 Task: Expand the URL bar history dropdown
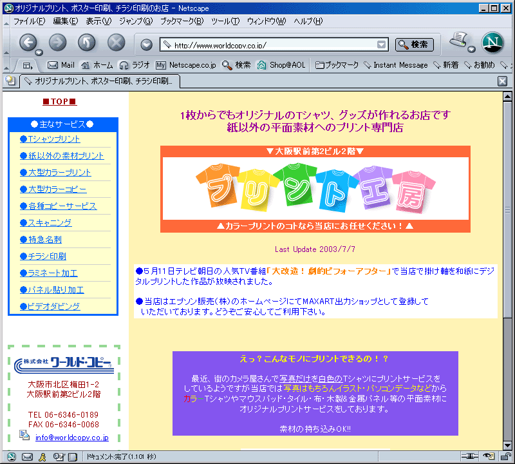pos(381,44)
